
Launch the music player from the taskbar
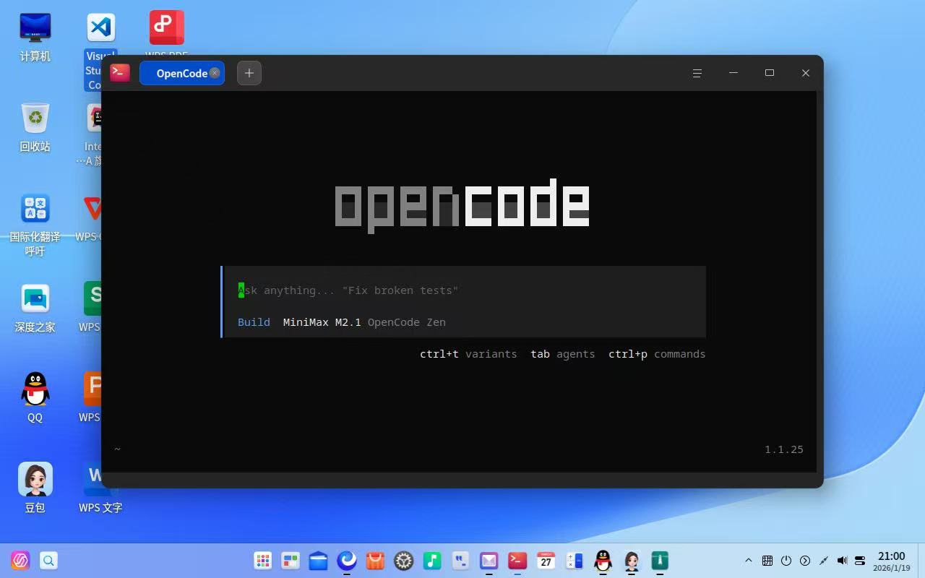[x=431, y=560]
